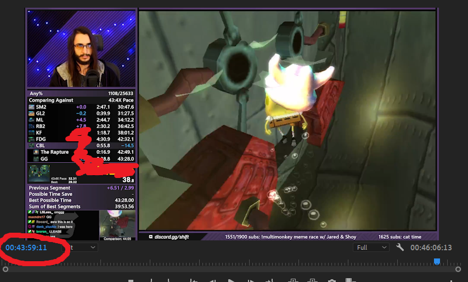Click the Sum of Best Segments value 39:53.56

pyautogui.click(x=124, y=206)
